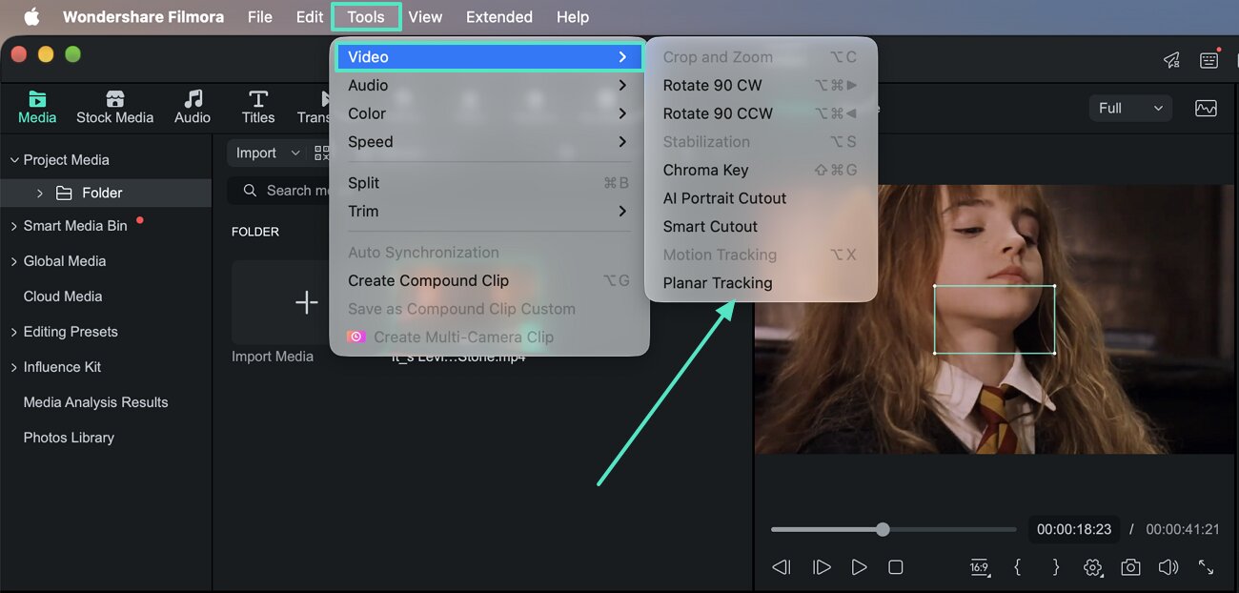Step to next frame
The image size is (1239, 593).
(821, 567)
